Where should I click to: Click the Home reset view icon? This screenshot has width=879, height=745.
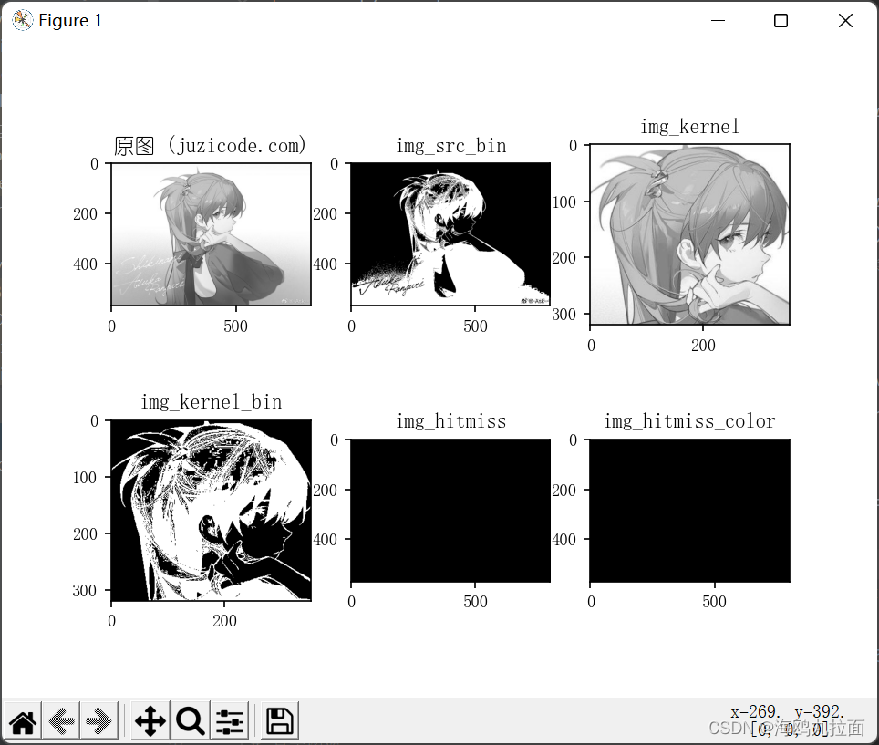point(23,721)
